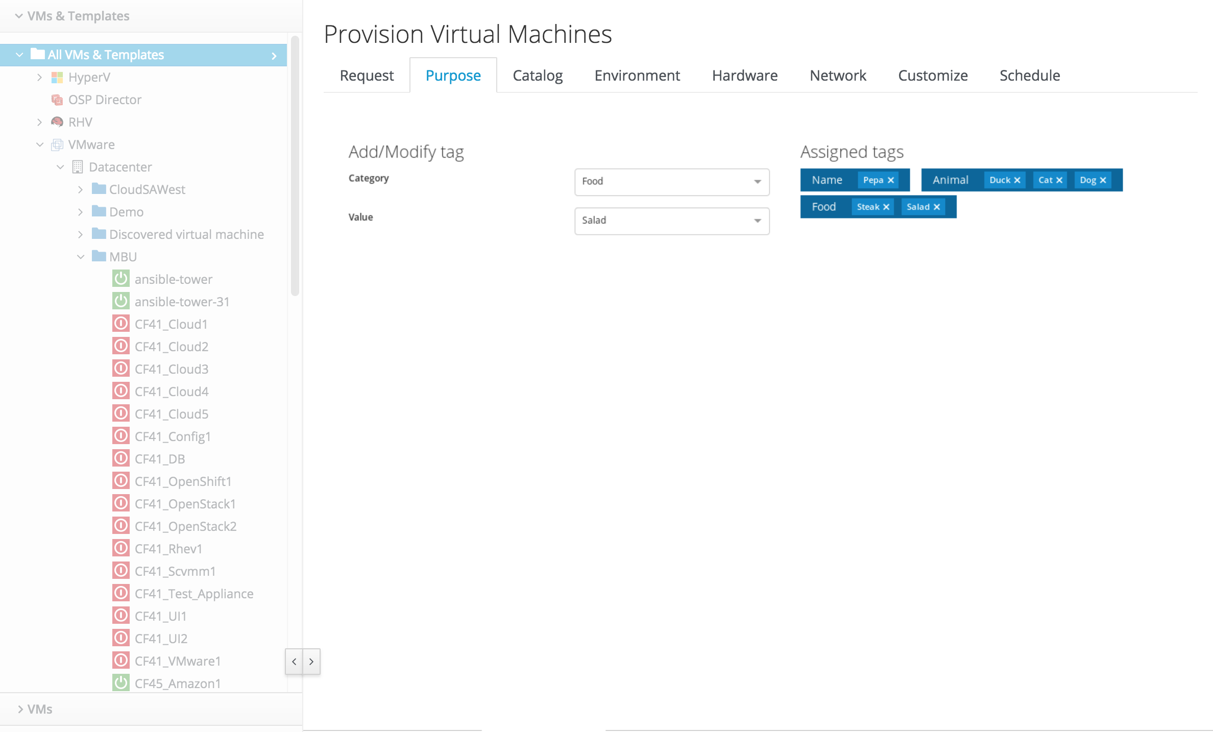Click the CF41_DB powered-off VM icon
The image size is (1213, 732).
pos(121,459)
